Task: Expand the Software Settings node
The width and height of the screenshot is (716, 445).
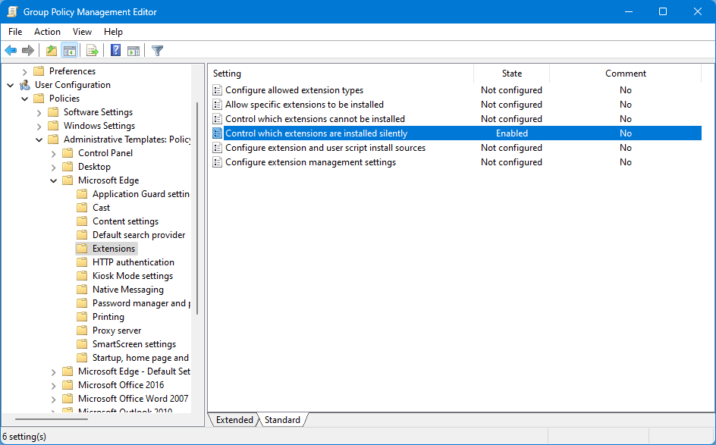Action: point(39,113)
